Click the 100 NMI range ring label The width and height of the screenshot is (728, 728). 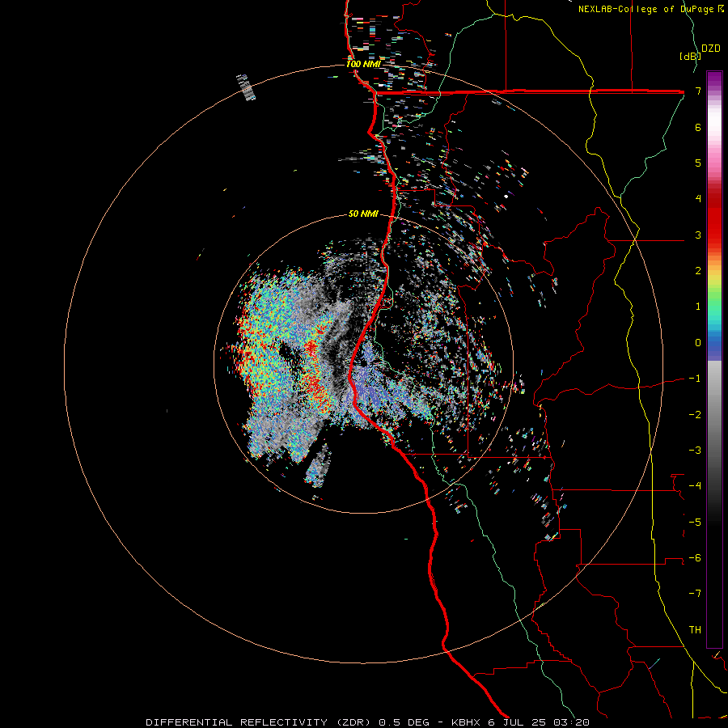(362, 64)
